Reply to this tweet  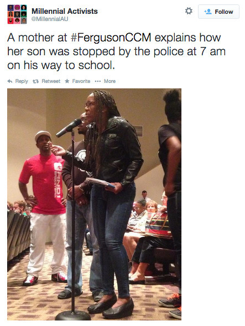(x=18, y=81)
